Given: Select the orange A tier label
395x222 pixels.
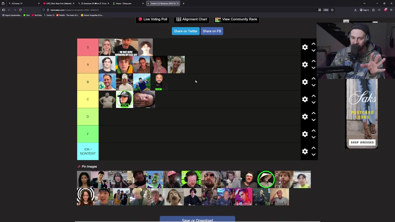Looking at the screenshot, I should tap(88, 64).
